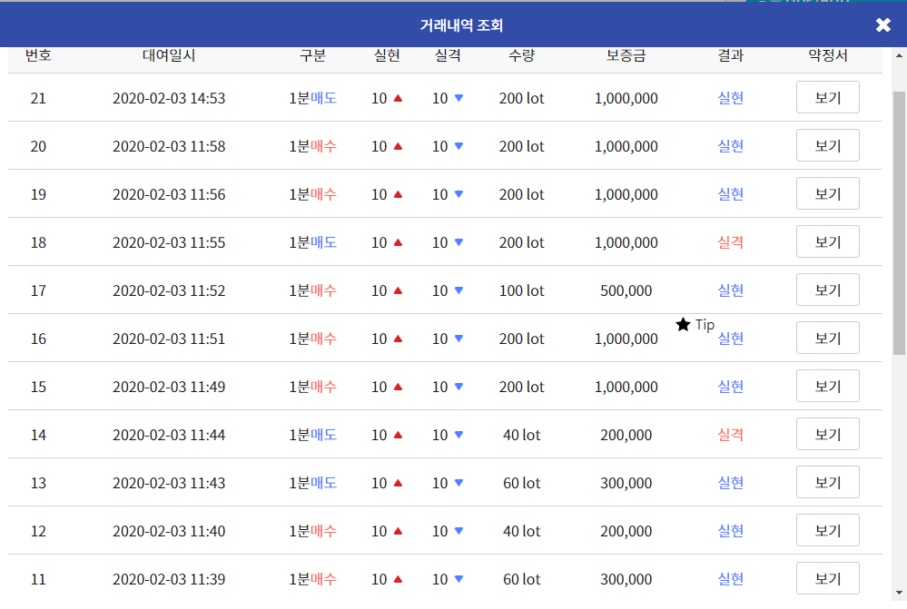Open 보기 contract for transaction 20
The width and height of the screenshot is (907, 609).
point(828,145)
